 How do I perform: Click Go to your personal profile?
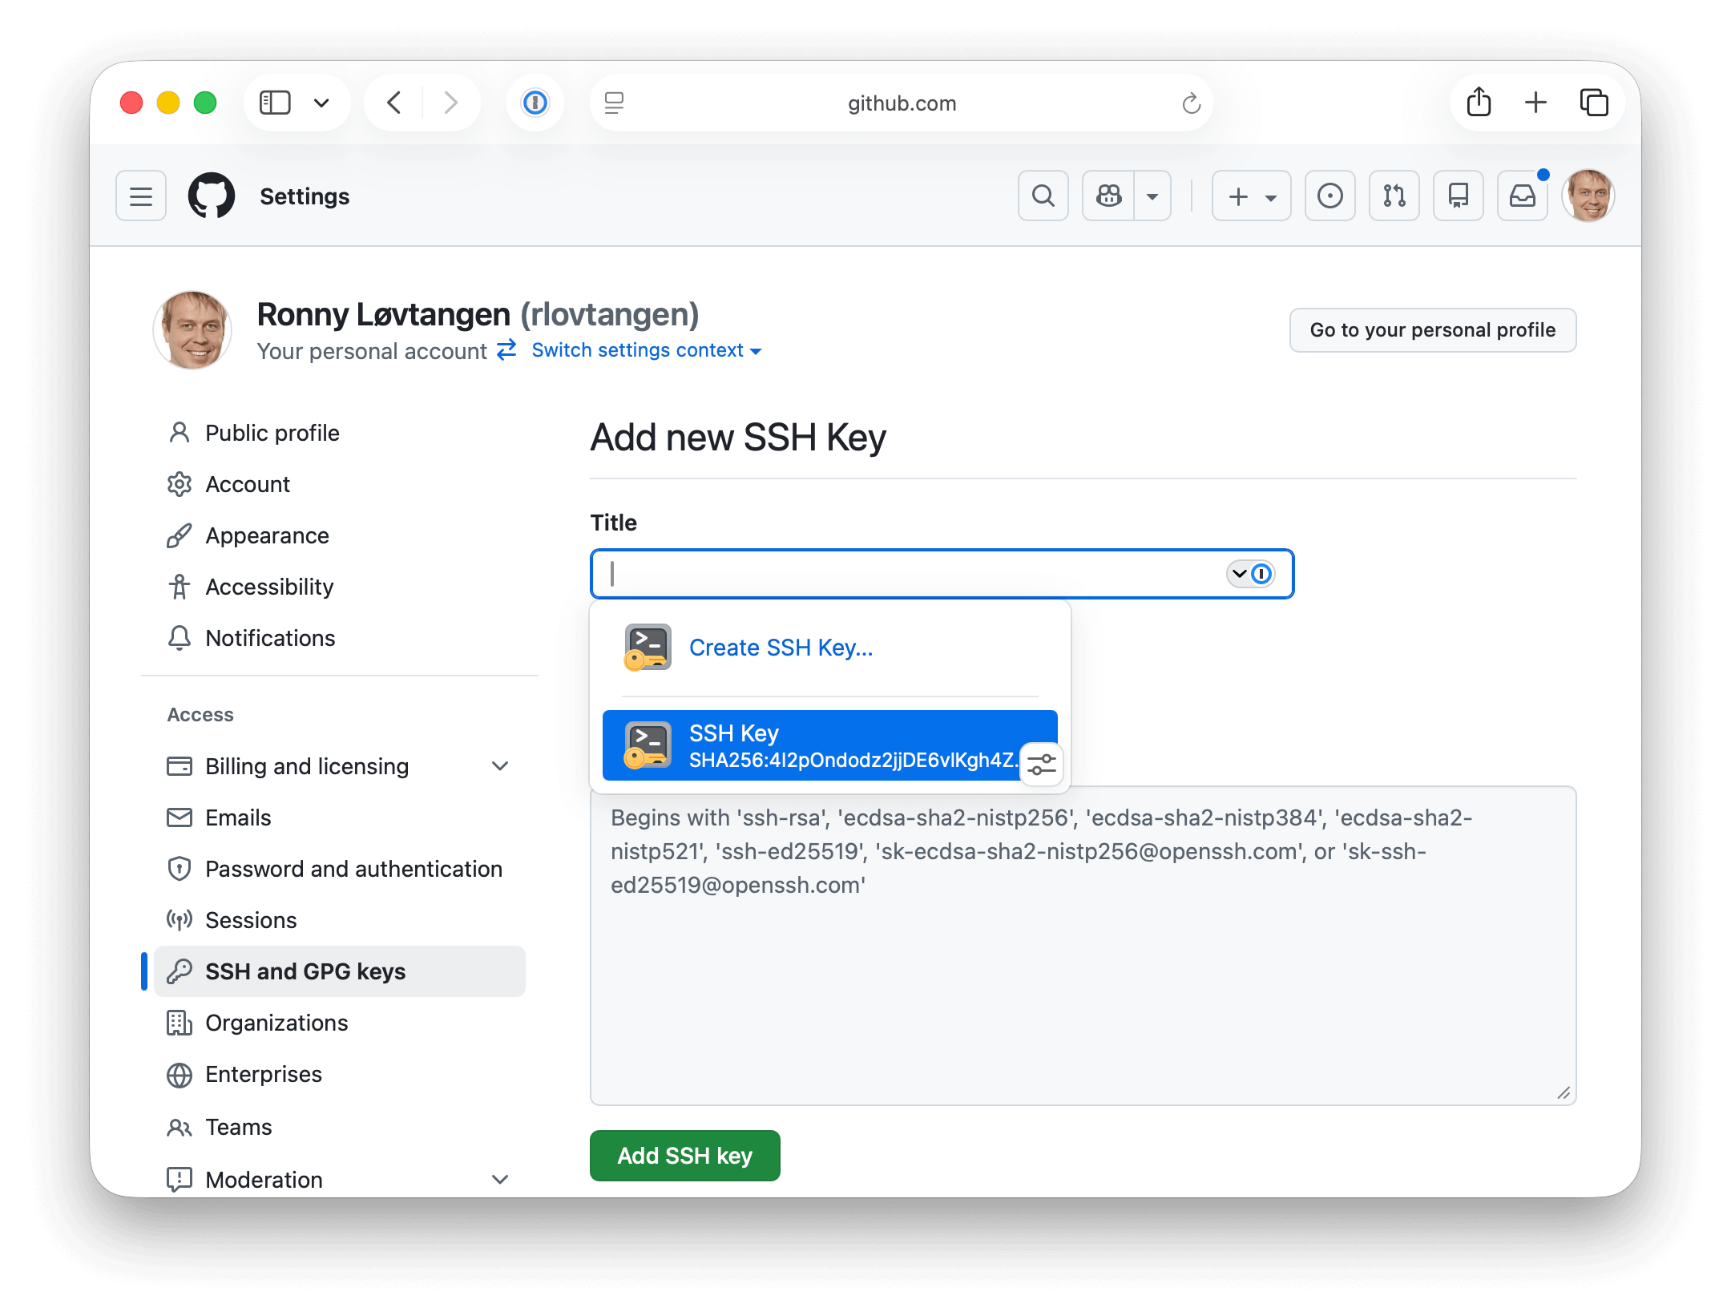1432,330
